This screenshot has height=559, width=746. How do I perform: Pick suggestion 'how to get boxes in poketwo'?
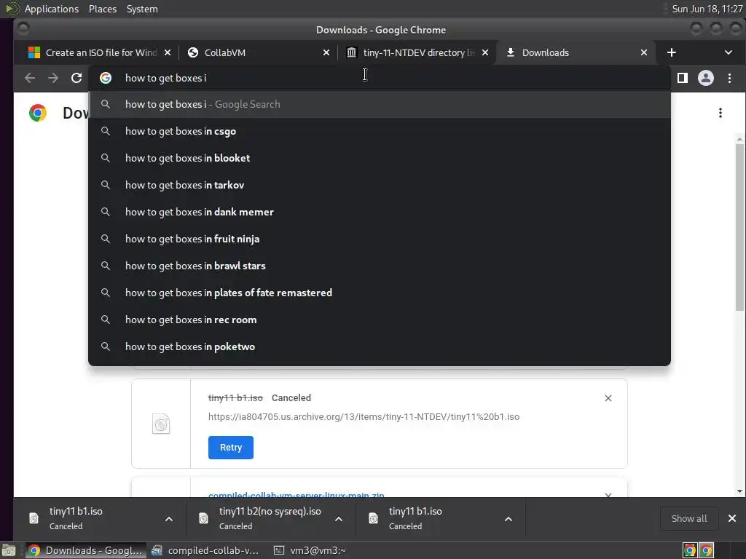click(379, 346)
